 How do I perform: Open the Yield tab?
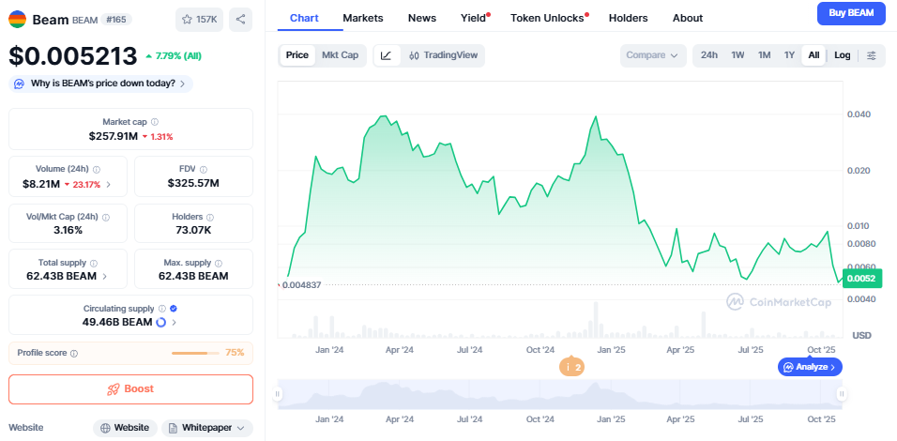pyautogui.click(x=474, y=19)
